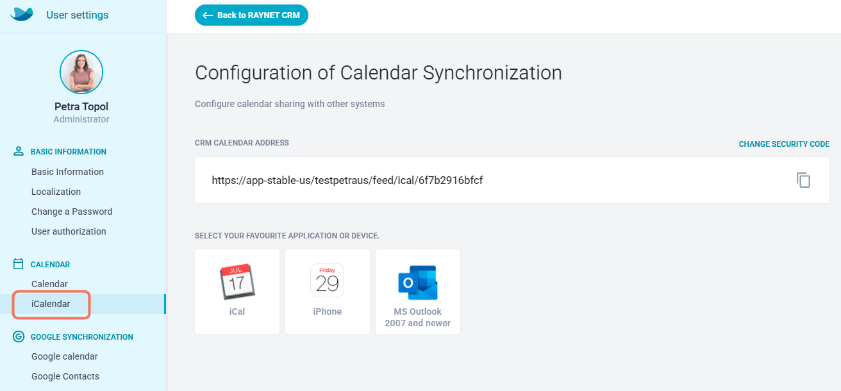Click the Basic Information person icon
Image resolution: width=841 pixels, height=391 pixels.
[x=19, y=152]
